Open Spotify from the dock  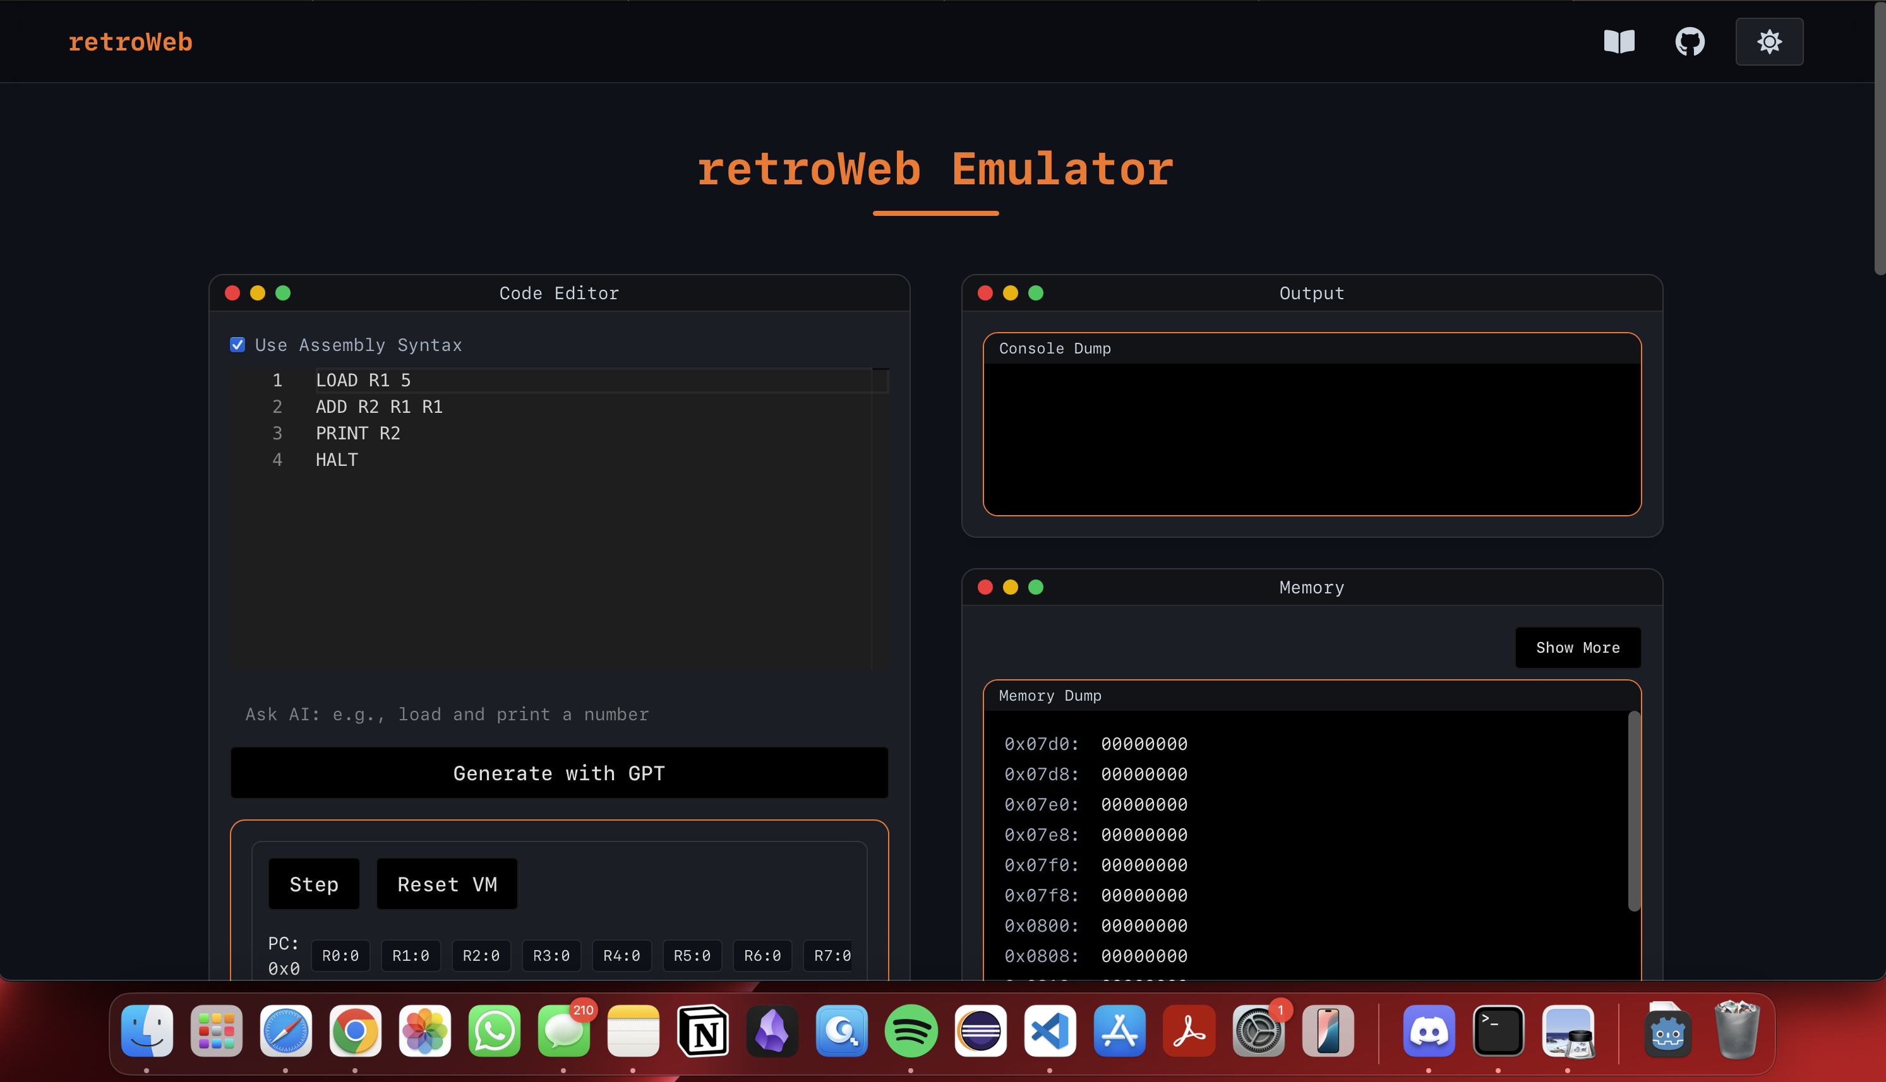[911, 1031]
